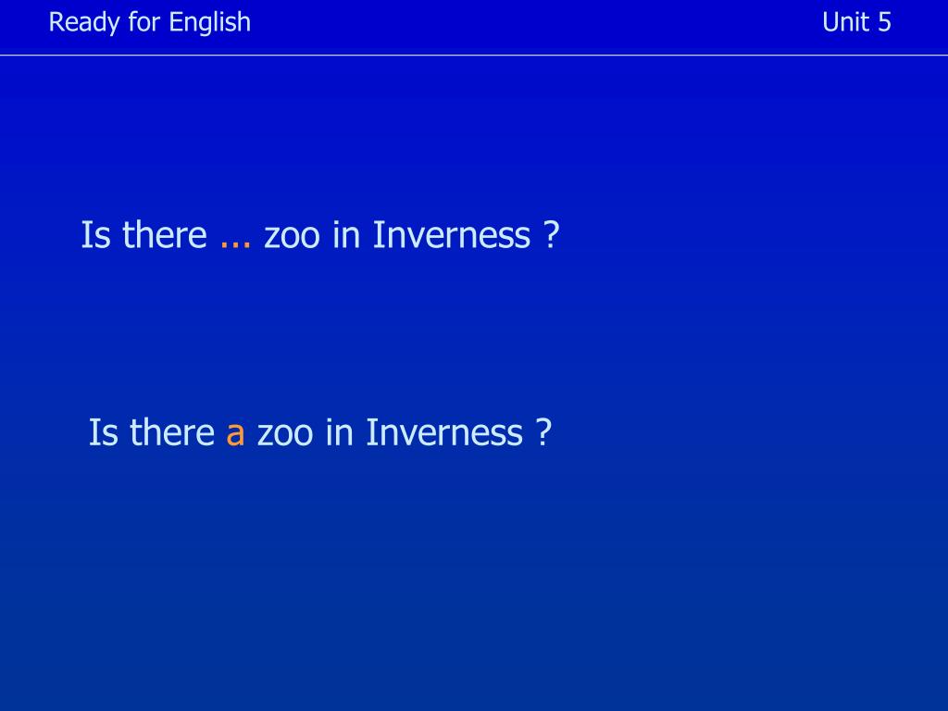This screenshot has width=948, height=711.
Task: Click the question mark ending the ellipsis sentence
Action: 551,234
